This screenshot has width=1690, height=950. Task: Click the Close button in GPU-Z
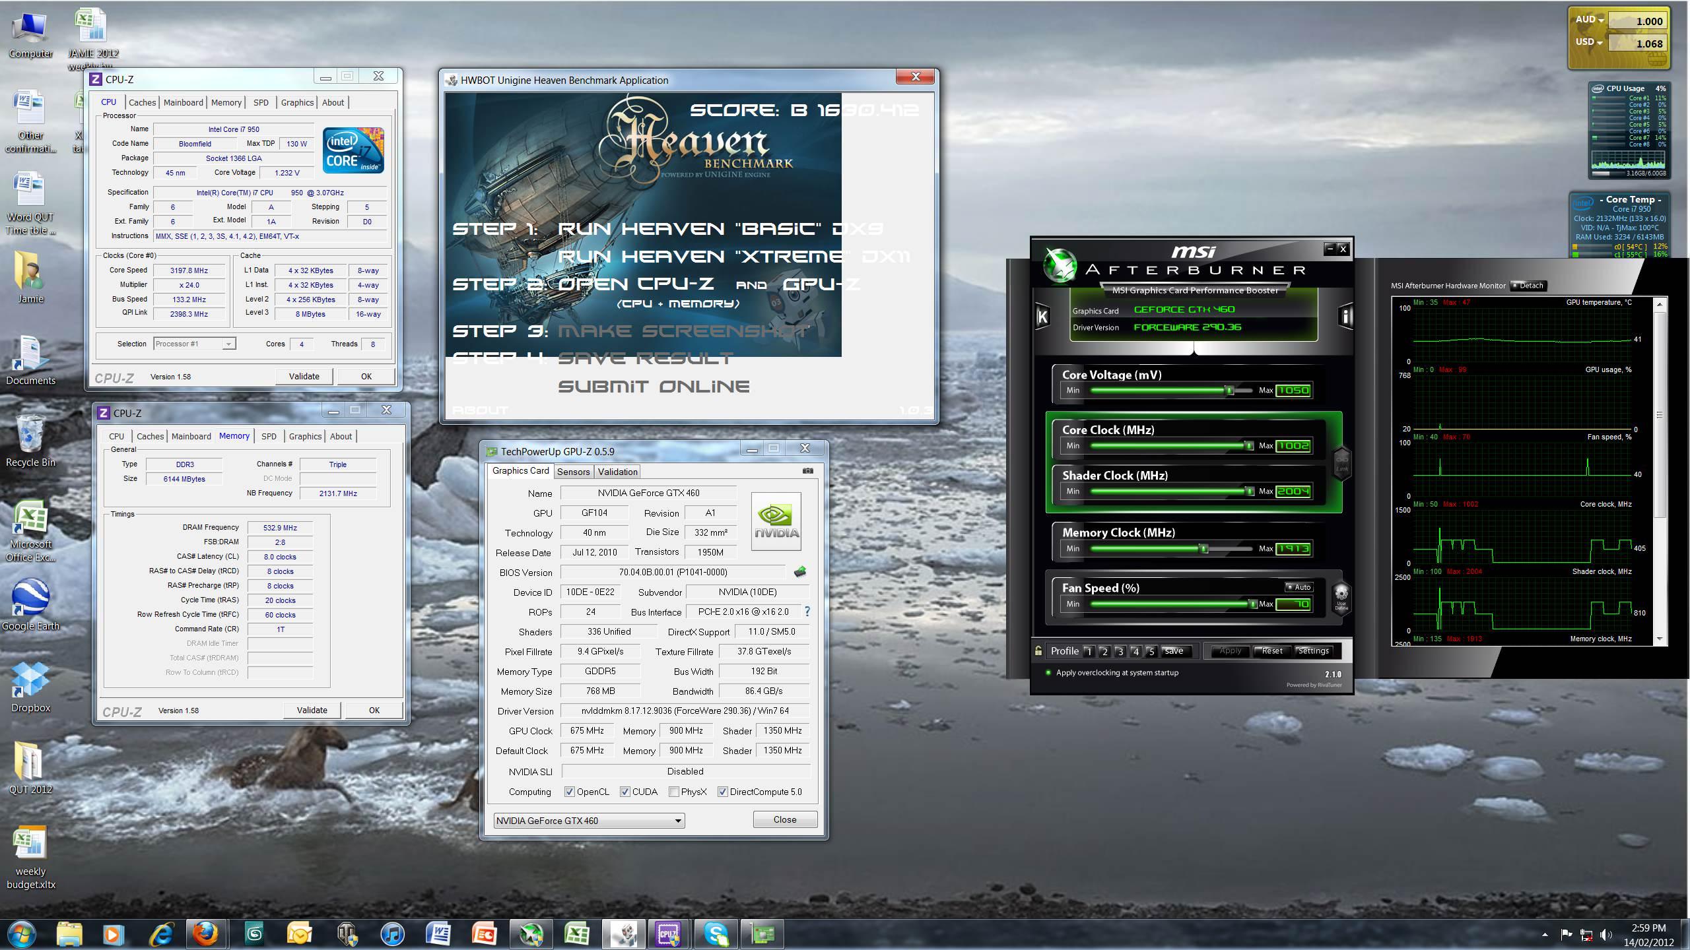(x=785, y=819)
